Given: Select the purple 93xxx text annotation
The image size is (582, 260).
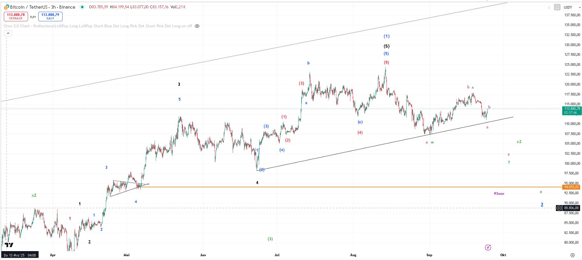Looking at the screenshot, I should pos(499,194).
